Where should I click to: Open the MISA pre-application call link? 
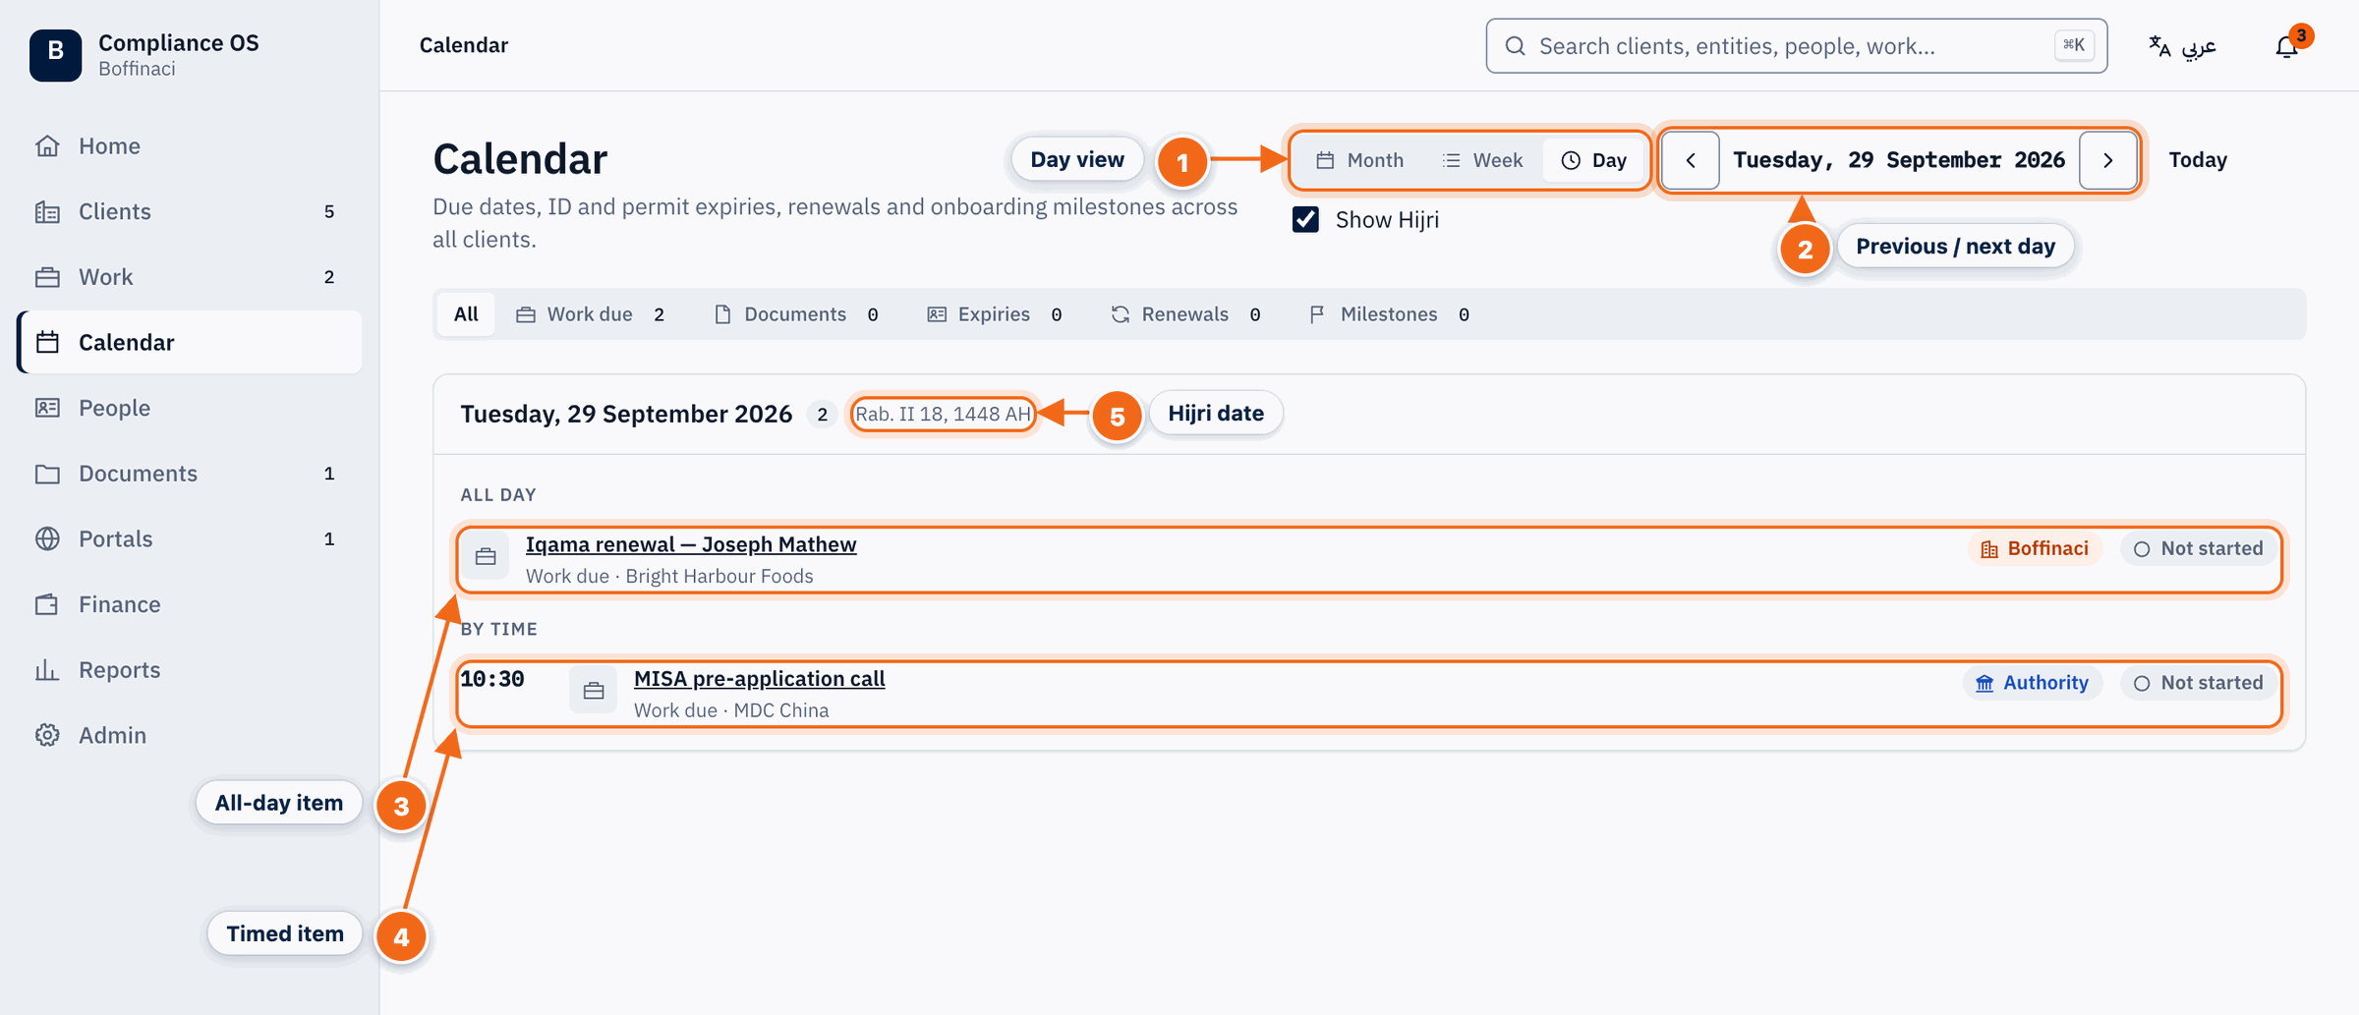pos(759,679)
